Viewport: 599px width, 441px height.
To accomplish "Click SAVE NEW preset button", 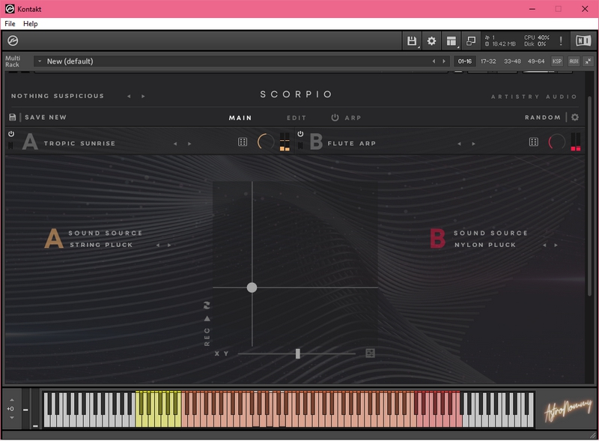I will pos(46,118).
